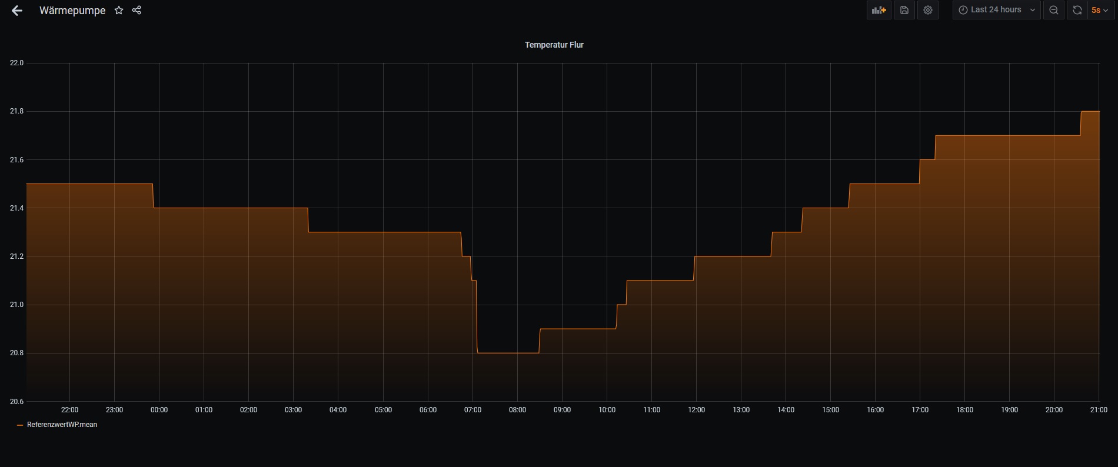Save the dashboard

pos(904,10)
